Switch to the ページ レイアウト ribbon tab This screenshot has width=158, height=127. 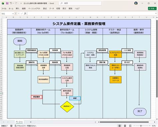point(34,9)
